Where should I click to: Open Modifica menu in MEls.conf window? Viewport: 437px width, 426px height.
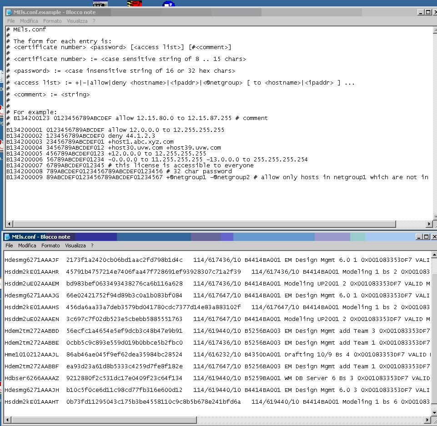(x=27, y=246)
